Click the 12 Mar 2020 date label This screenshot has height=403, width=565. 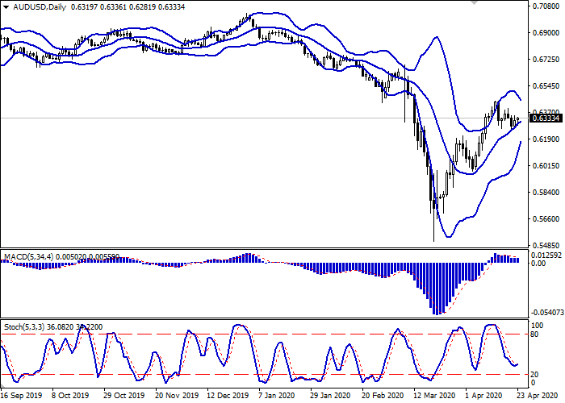[x=434, y=397]
